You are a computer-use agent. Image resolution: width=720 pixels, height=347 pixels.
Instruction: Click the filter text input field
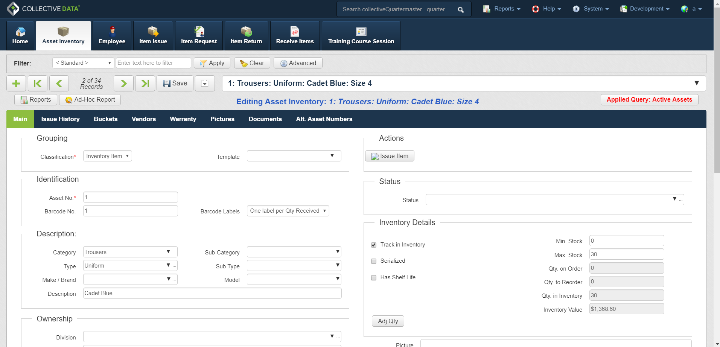click(153, 63)
